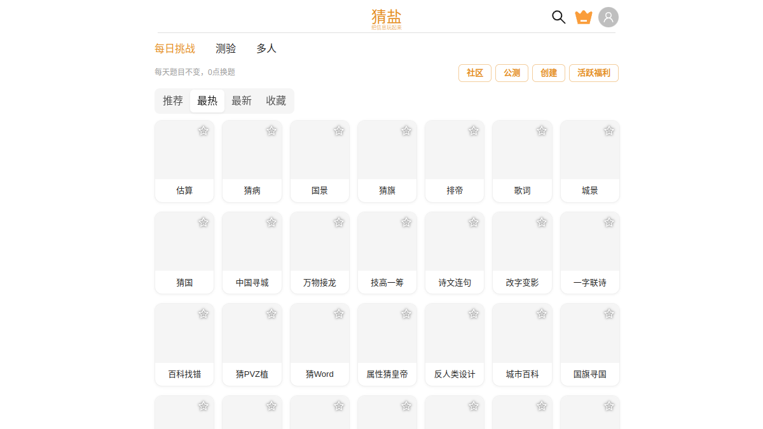Star the 技高一筹 card

point(406,222)
